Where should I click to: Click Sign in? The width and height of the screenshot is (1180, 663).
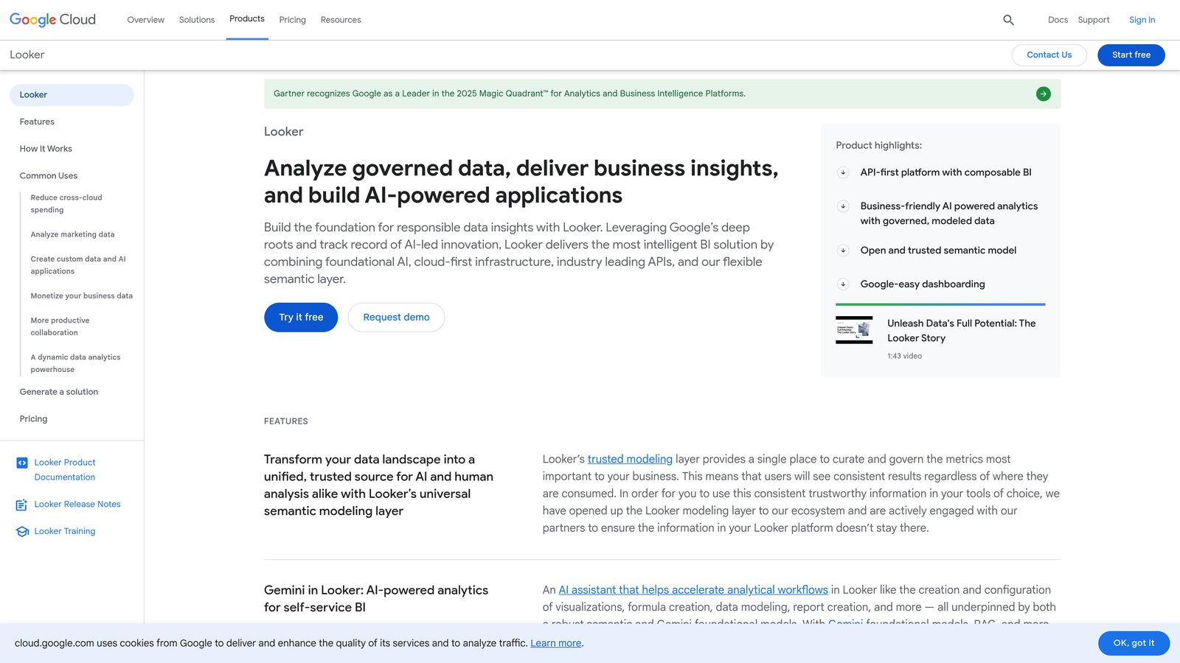click(1142, 20)
